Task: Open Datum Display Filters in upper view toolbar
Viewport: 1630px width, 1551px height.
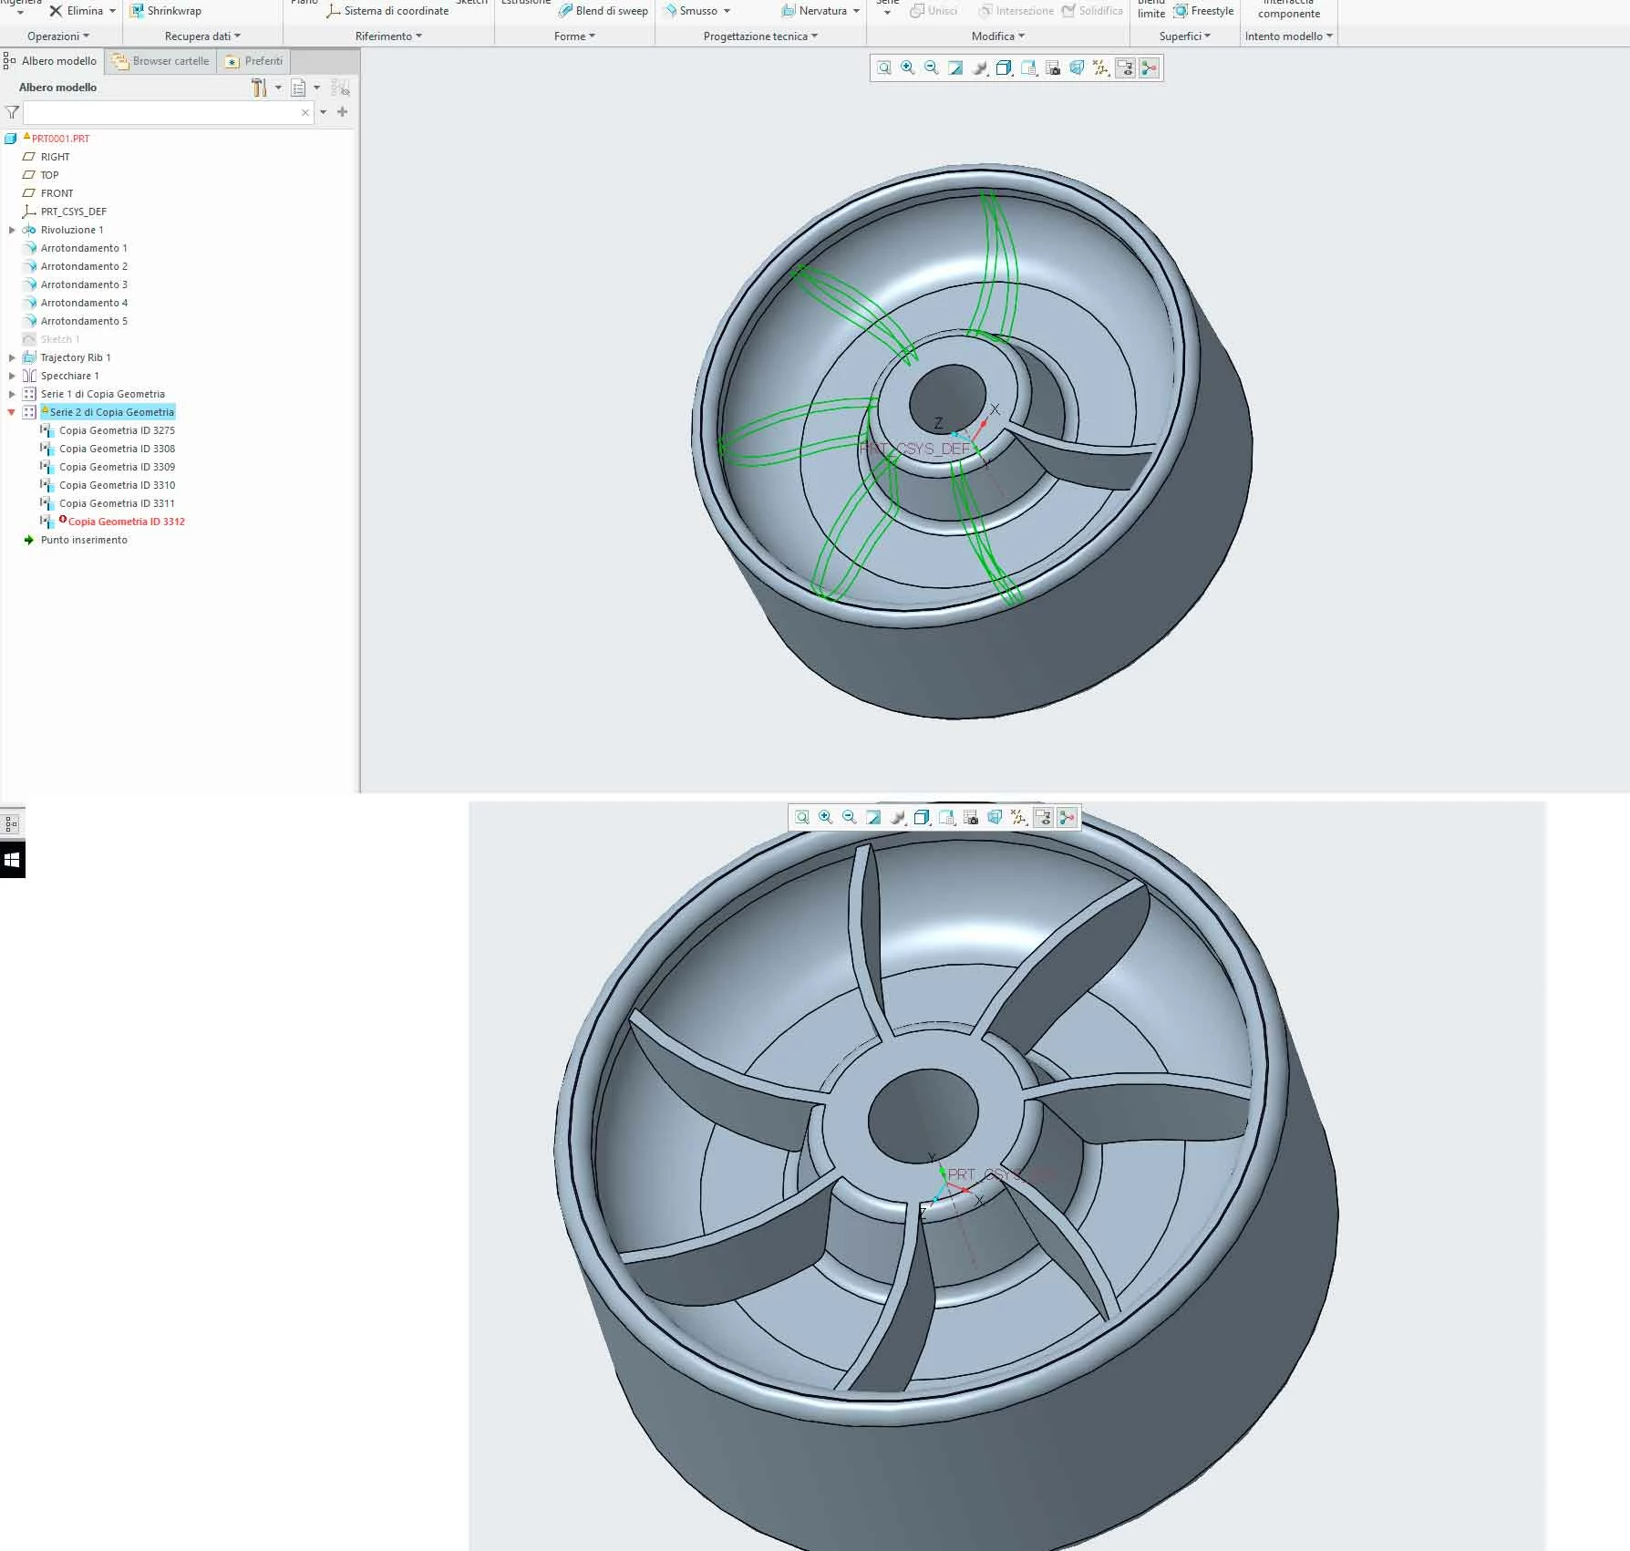Action: point(1101,68)
